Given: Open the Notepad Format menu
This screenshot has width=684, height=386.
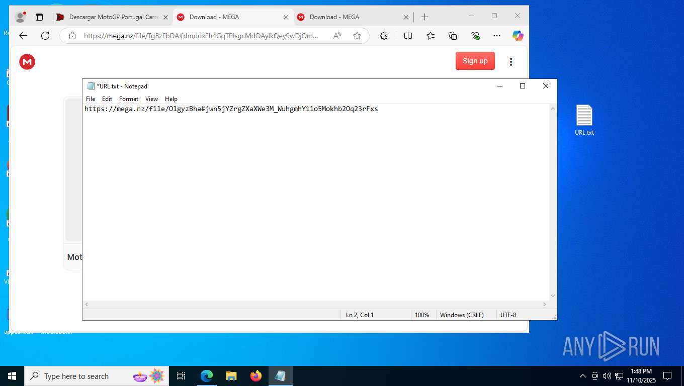Looking at the screenshot, I should (x=129, y=99).
